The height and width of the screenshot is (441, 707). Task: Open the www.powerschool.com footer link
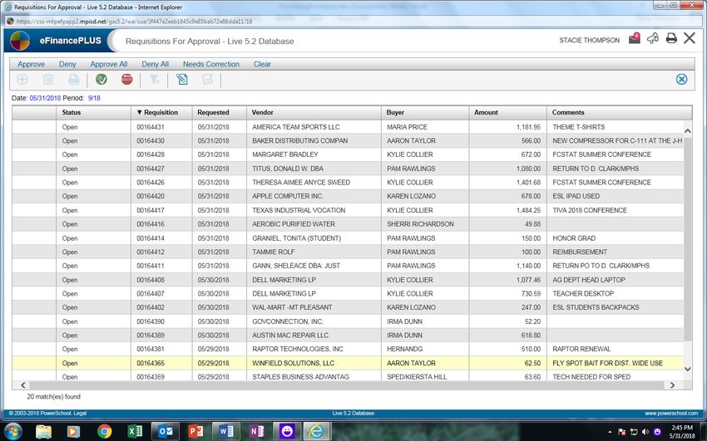point(671,413)
